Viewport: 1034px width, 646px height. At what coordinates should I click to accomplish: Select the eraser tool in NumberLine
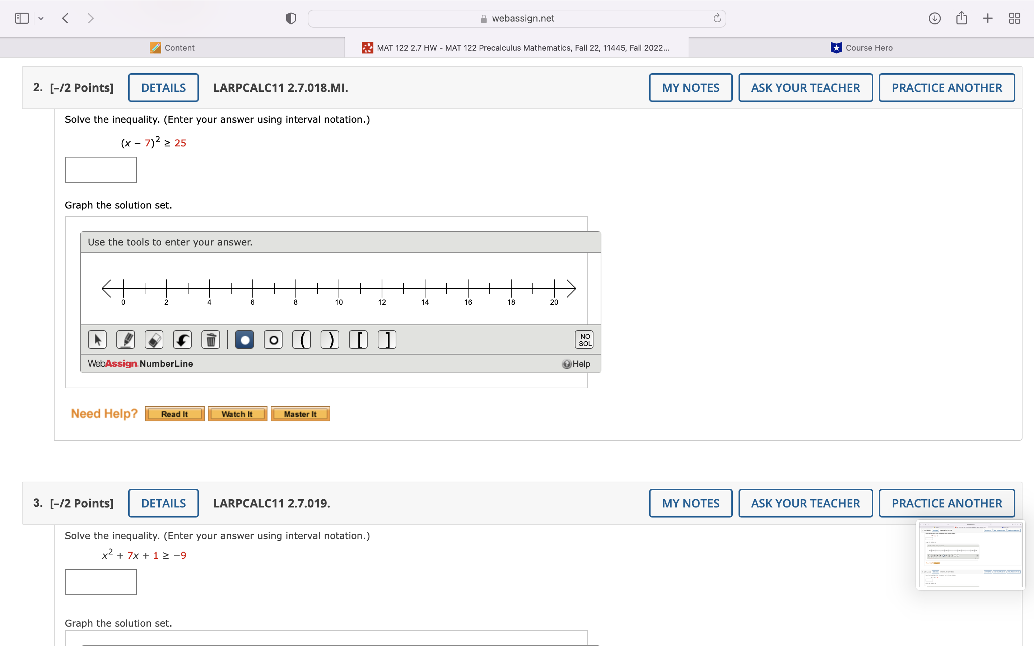coord(154,339)
